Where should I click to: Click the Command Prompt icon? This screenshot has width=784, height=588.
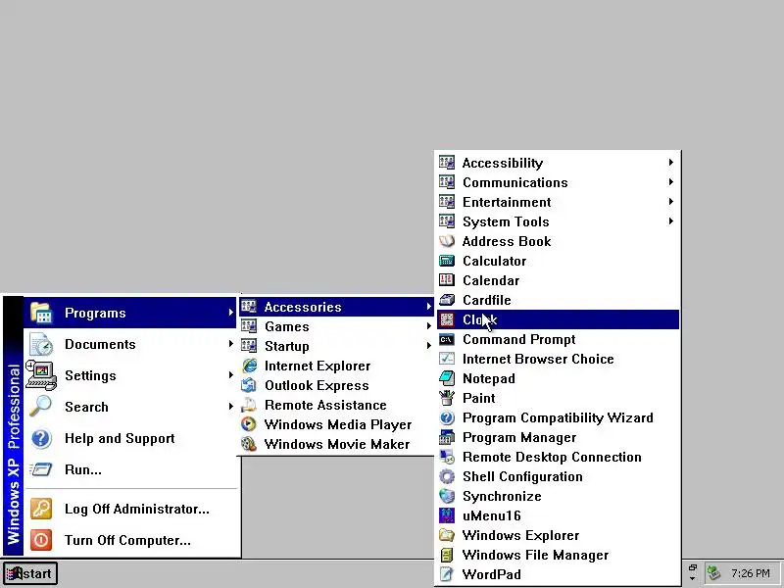(x=447, y=339)
